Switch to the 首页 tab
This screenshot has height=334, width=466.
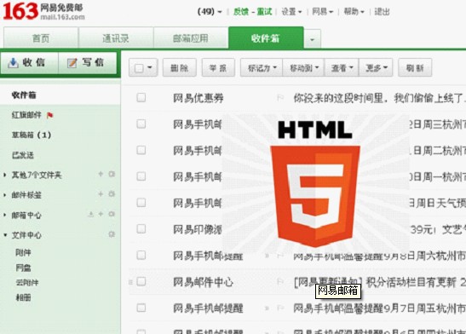pyautogui.click(x=41, y=38)
